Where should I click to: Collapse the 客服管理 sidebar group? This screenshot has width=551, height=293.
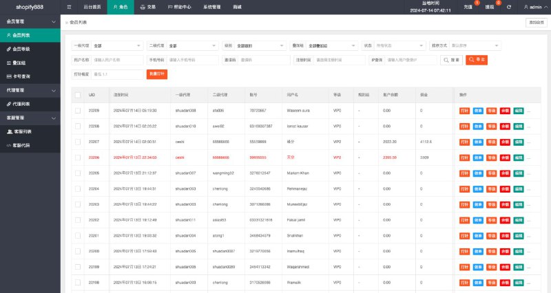[30, 118]
